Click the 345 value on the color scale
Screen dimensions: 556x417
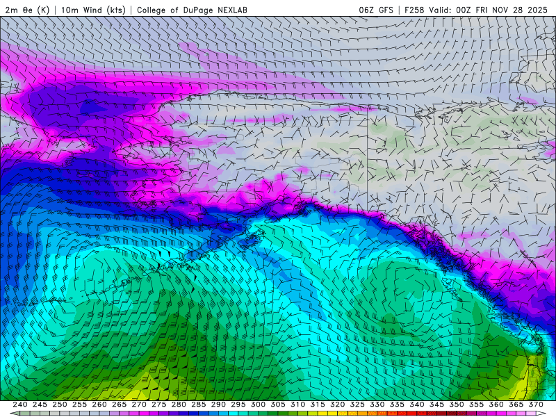click(x=437, y=404)
